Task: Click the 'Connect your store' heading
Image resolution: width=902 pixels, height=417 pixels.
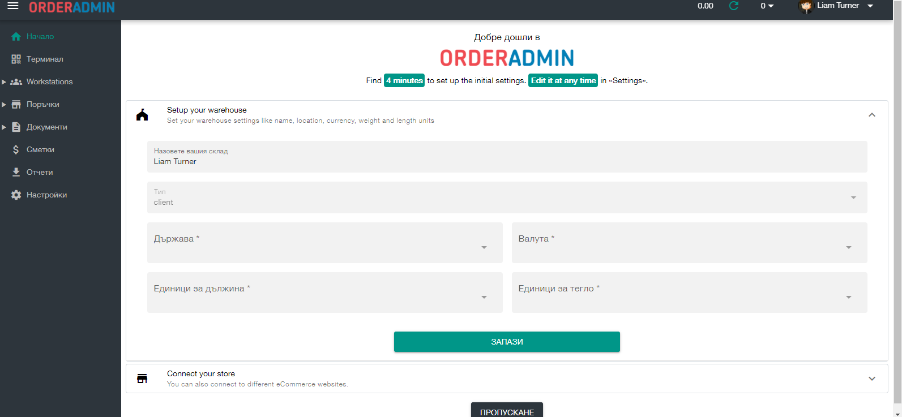Action: point(201,373)
